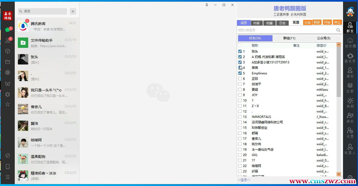Screen dimensions: 358x186
Task: Check the checkbox for 正阳 in row 6
Action: click(240, 79)
